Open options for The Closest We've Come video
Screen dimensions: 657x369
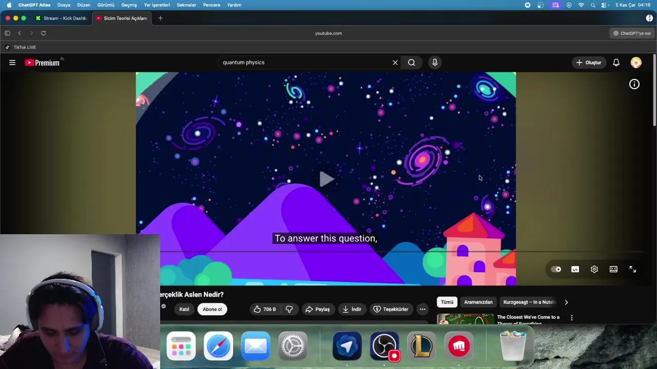(571, 318)
